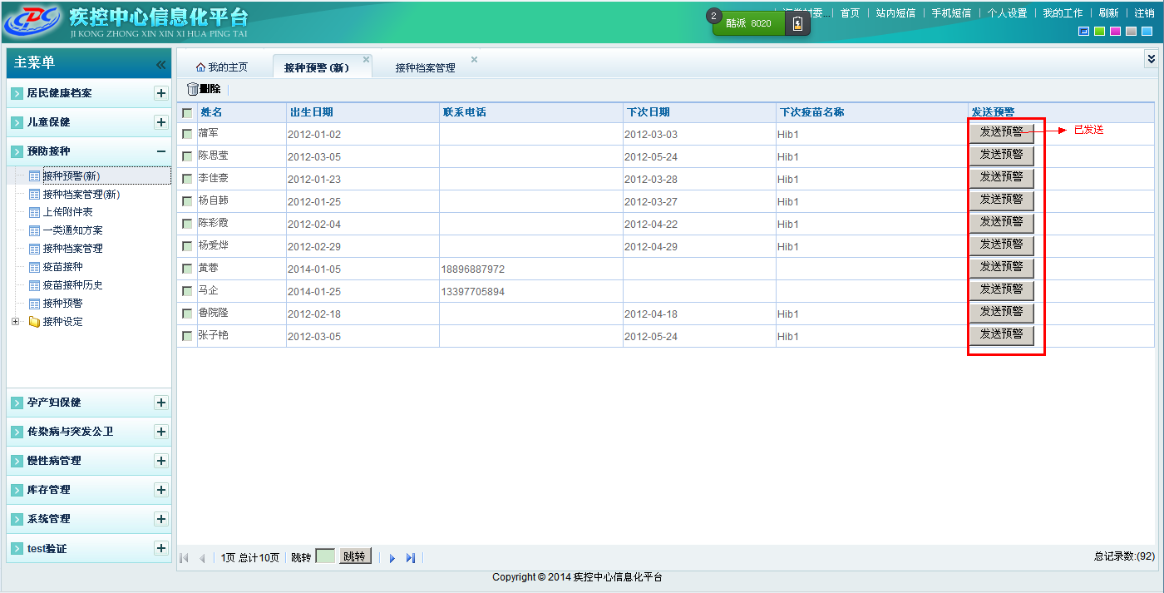Check the row for 陈思莹
Viewport: 1164px width, 593px height.
187,156
